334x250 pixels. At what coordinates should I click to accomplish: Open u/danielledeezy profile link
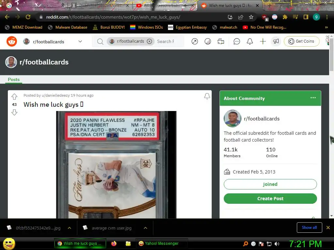(55, 95)
